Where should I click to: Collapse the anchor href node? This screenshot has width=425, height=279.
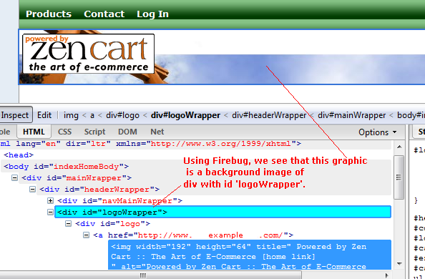tap(86, 235)
